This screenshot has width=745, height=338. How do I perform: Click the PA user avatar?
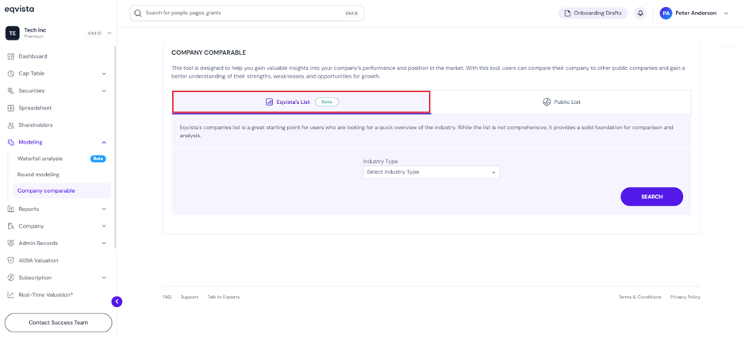click(666, 13)
